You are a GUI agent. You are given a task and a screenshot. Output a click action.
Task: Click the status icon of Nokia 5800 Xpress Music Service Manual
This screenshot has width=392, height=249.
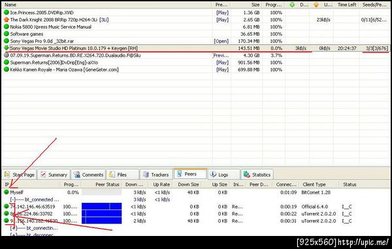point(7,27)
